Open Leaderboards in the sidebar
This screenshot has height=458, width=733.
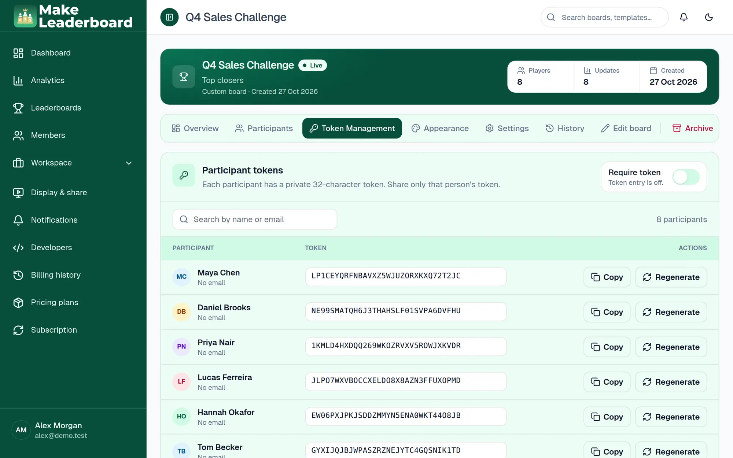(73, 108)
